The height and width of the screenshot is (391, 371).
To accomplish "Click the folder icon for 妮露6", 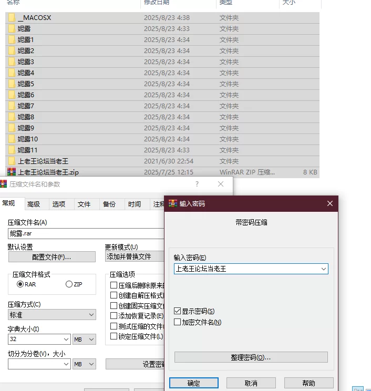I will coord(12,95).
